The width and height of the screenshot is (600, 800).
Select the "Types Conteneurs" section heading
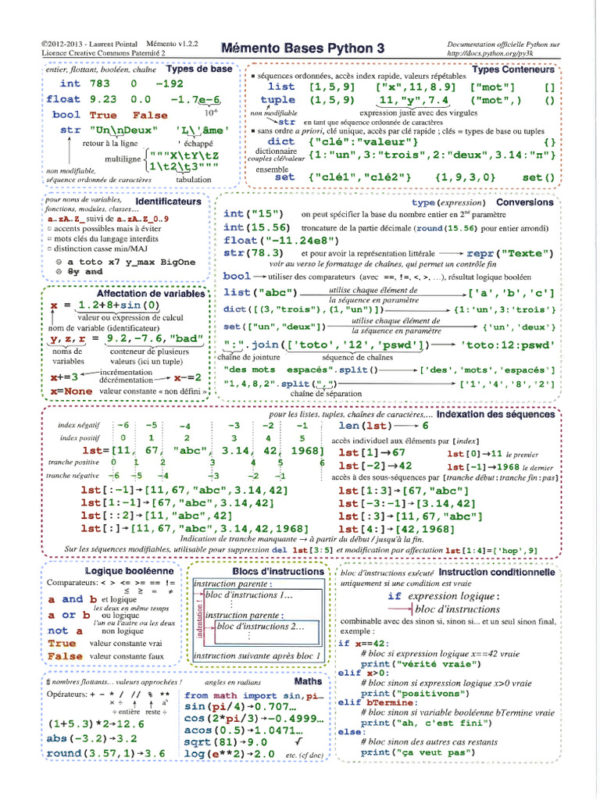pyautogui.click(x=512, y=70)
